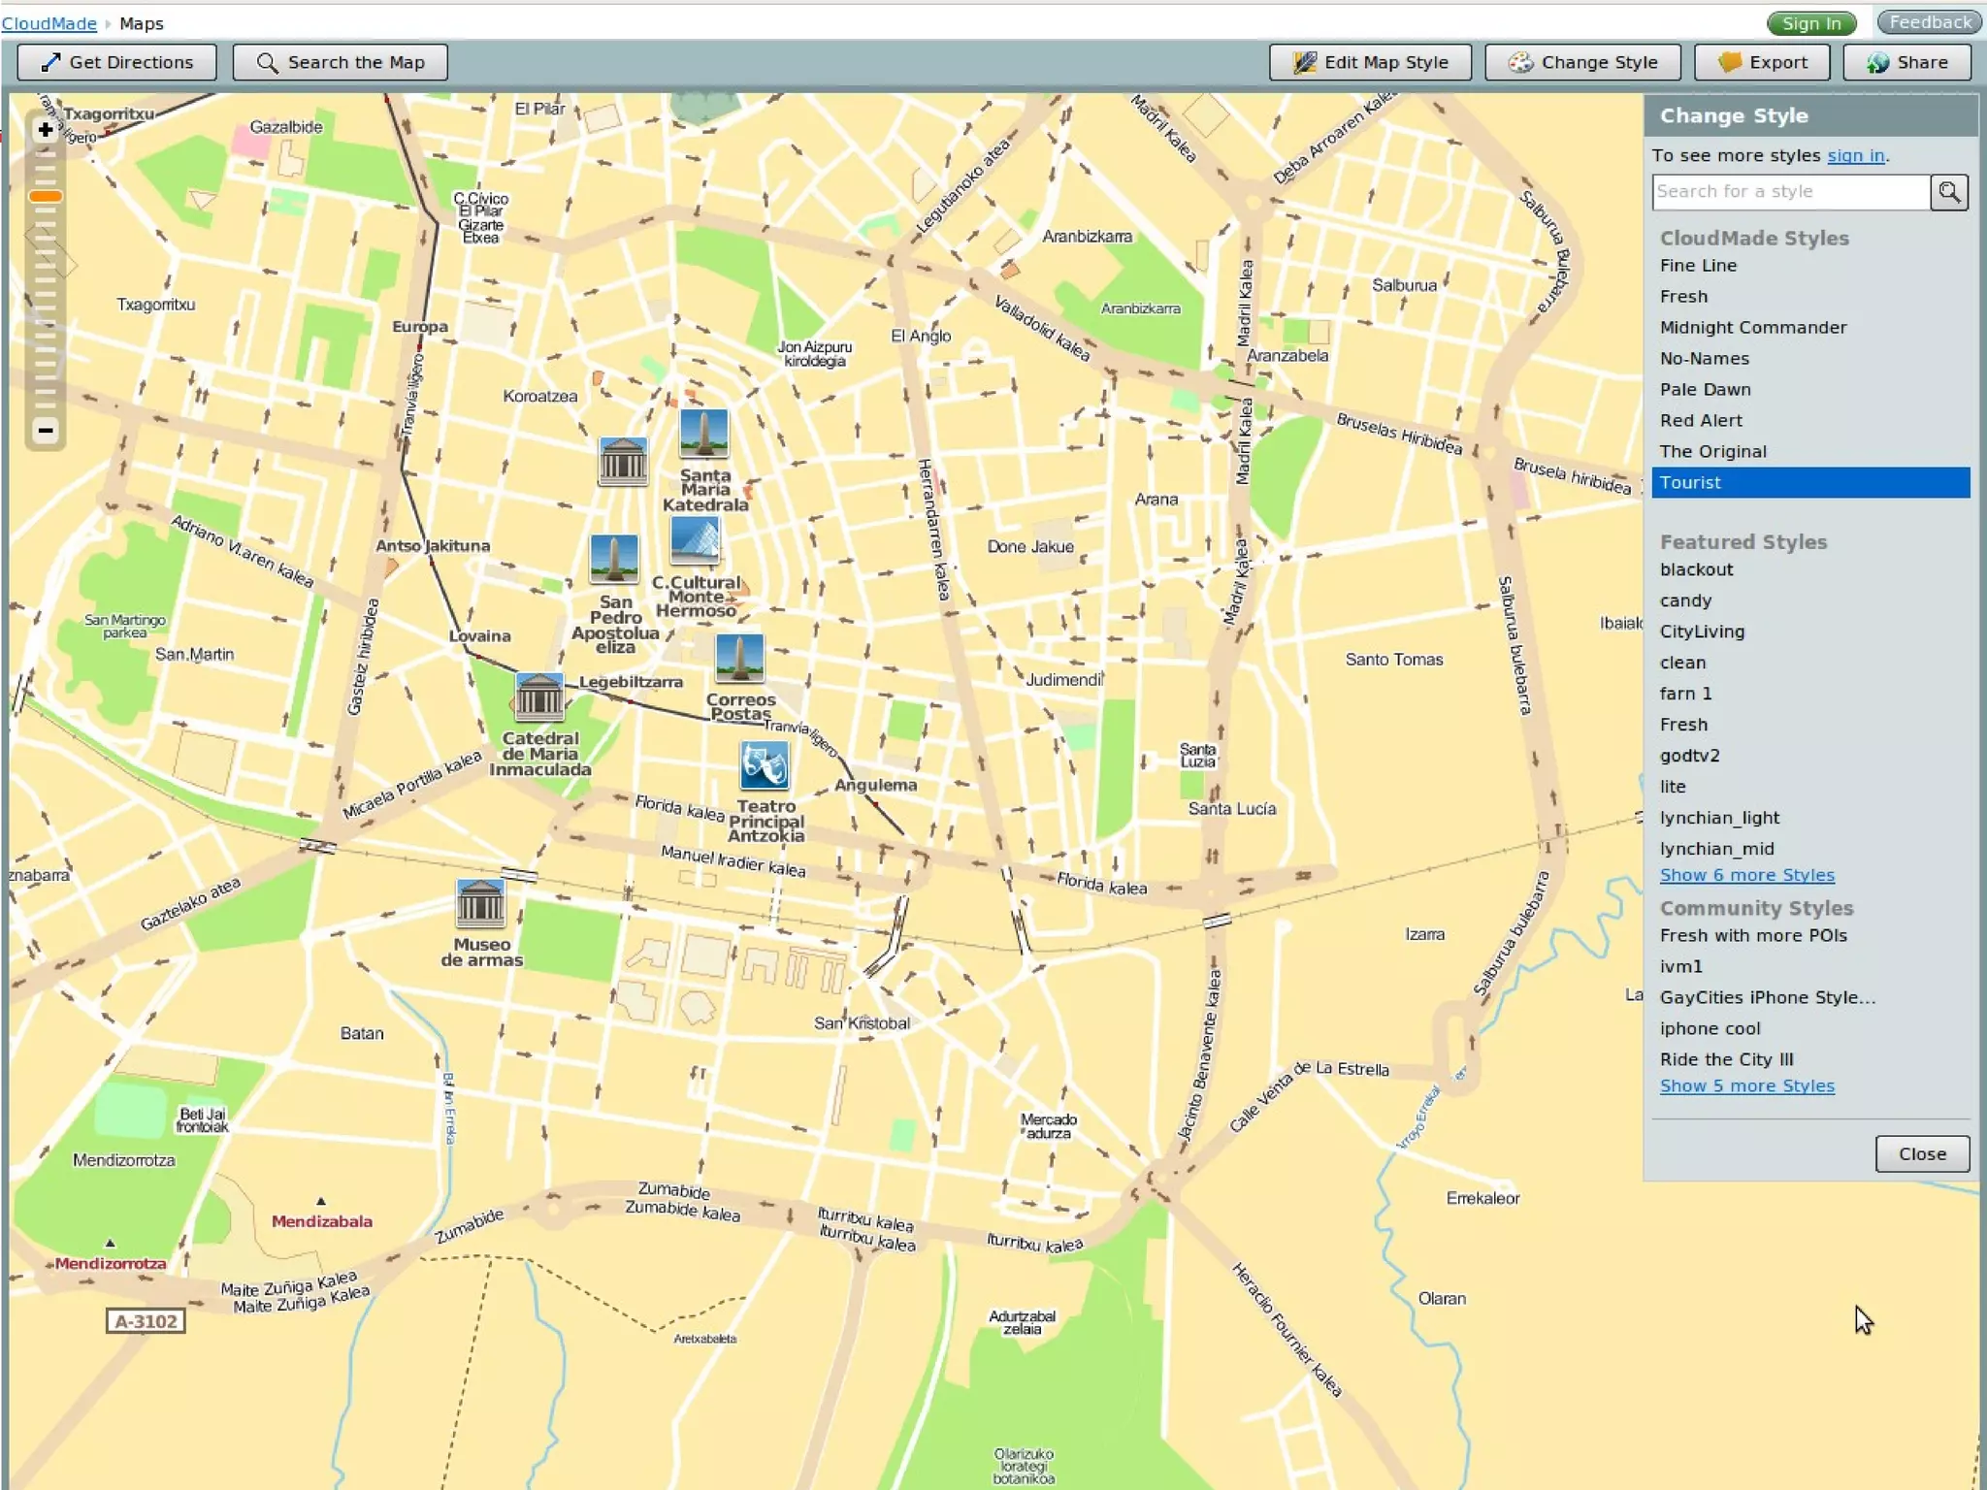Viewport: 1987px width, 1490px height.
Task: Click the Mendizabala map label
Action: point(321,1222)
